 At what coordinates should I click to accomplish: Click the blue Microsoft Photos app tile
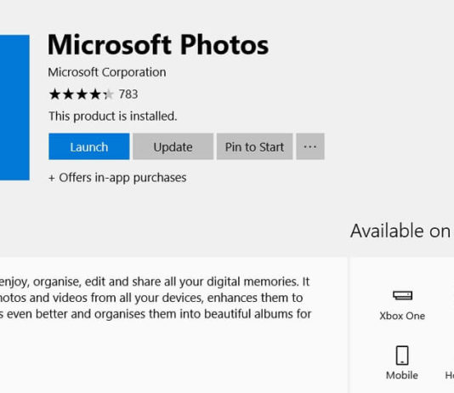click(x=14, y=107)
